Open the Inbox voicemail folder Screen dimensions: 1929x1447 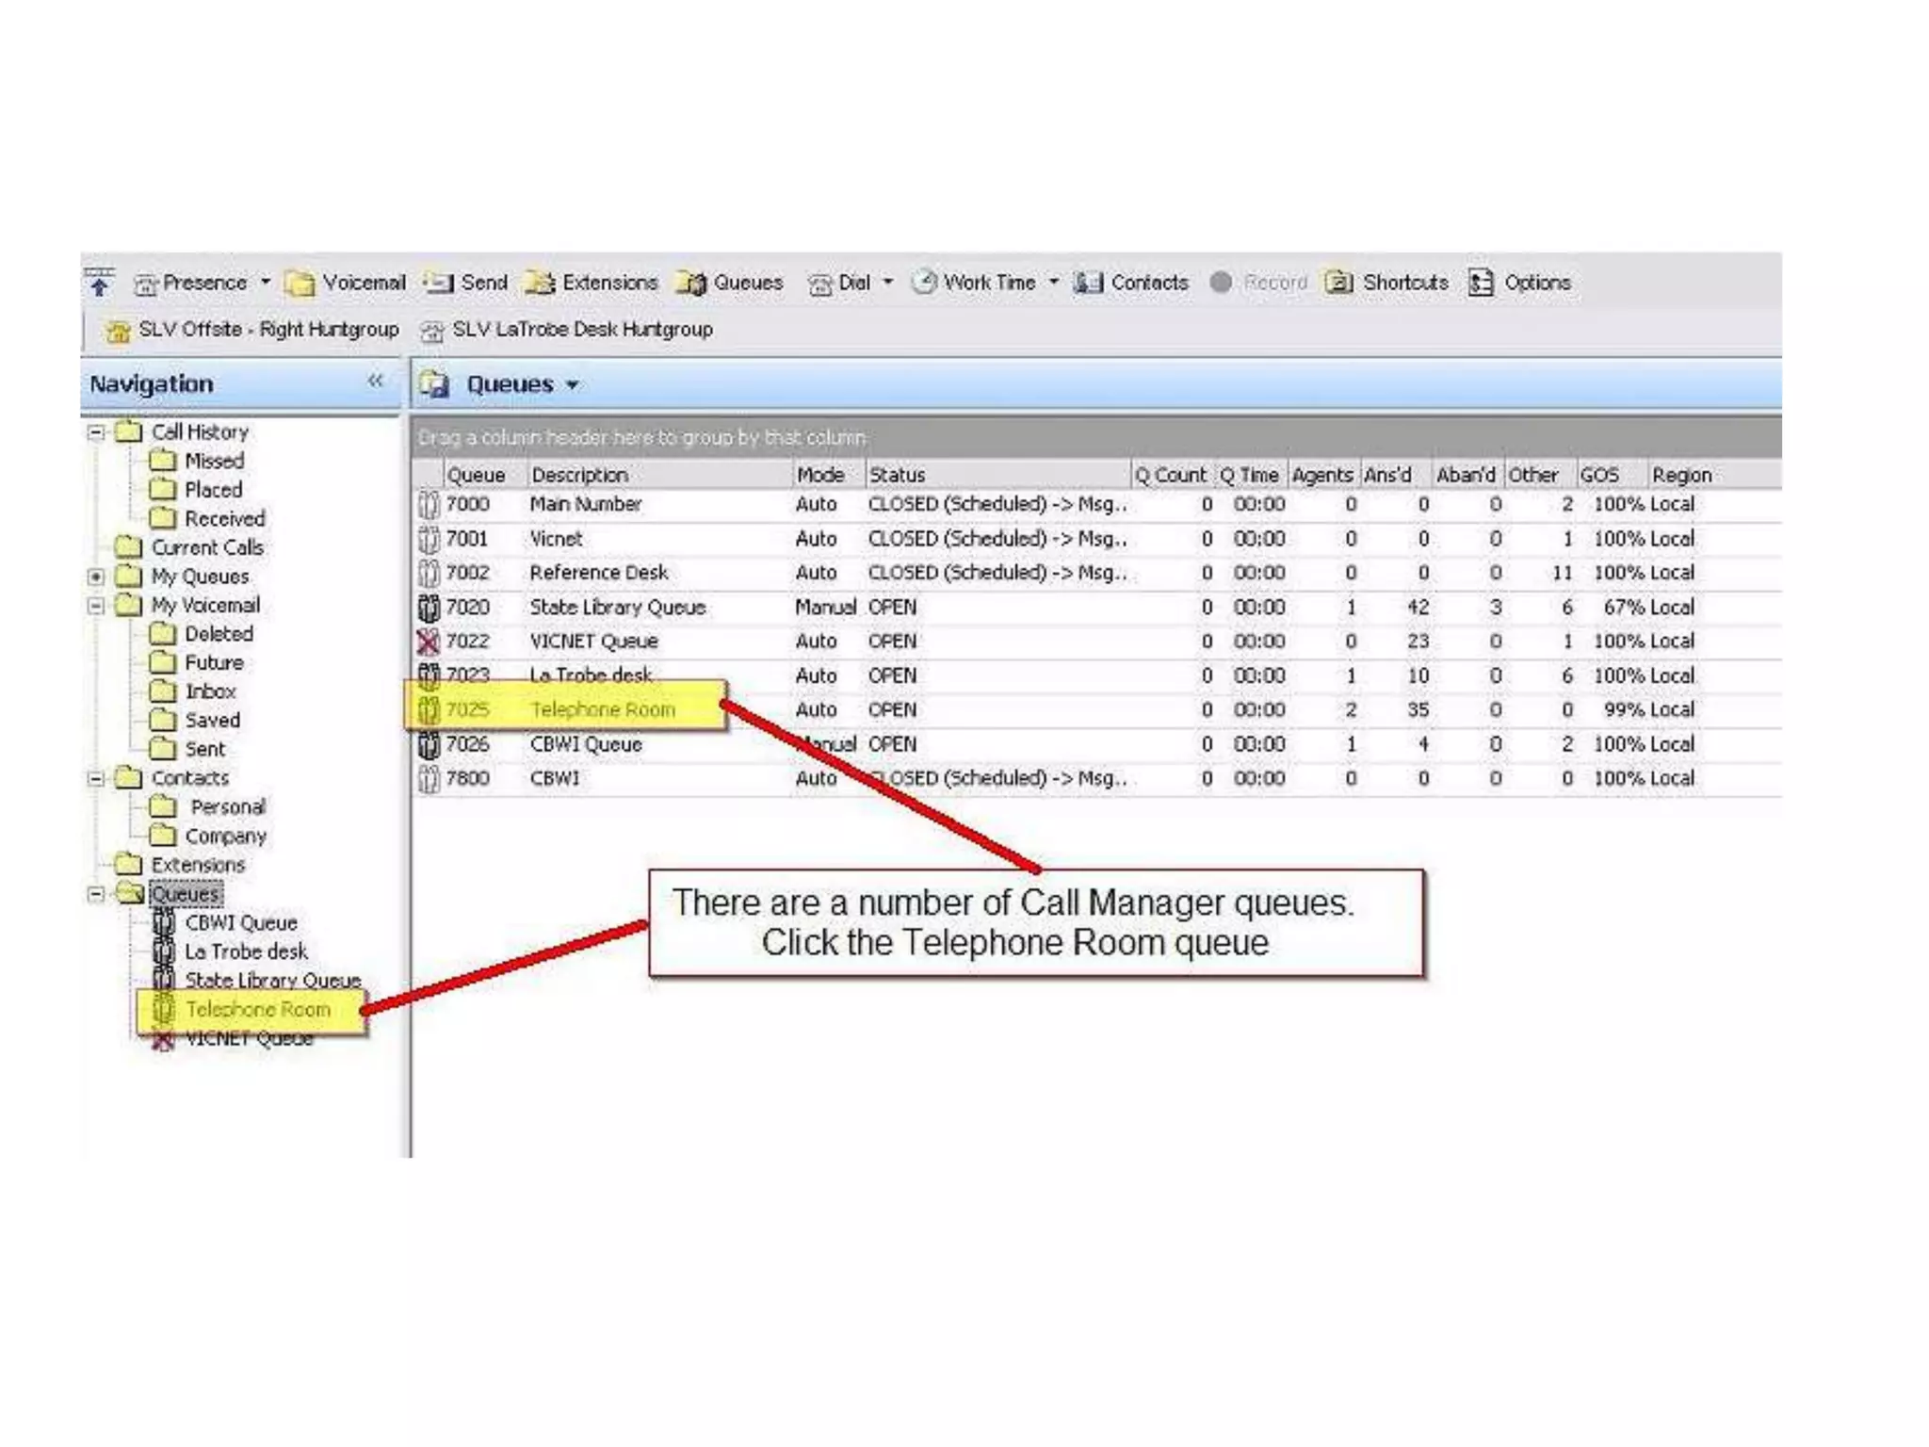(x=210, y=691)
